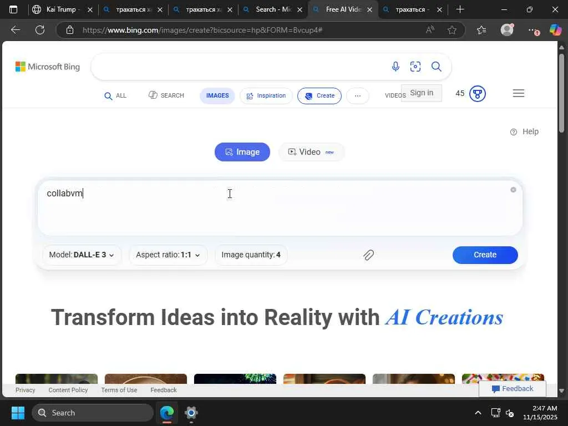
Task: Close the Free AI Video tab
Action: pos(369,10)
